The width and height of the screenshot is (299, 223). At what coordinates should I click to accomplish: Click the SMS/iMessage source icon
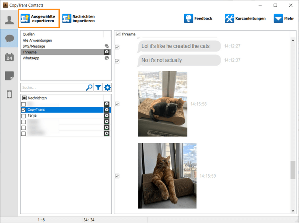107,46
